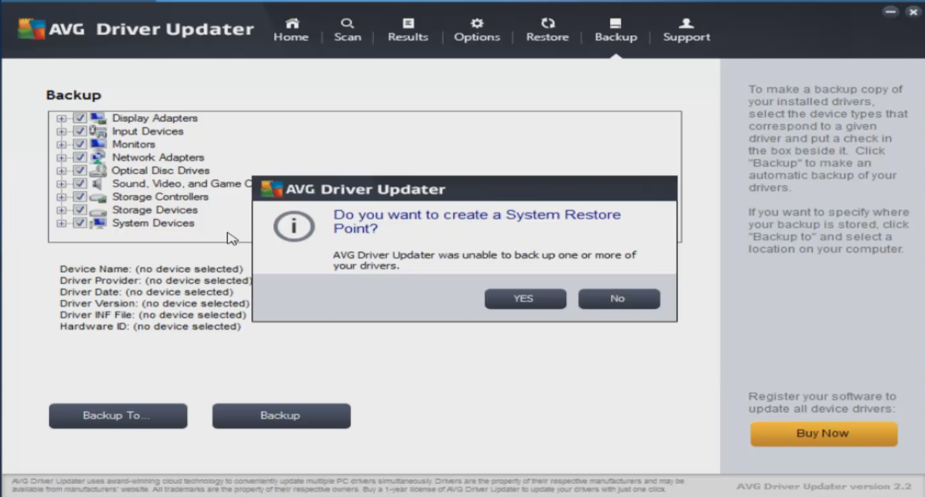Viewport: 925px width, 497px height.
Task: Click the Sound, Video speaker icon
Action: pyautogui.click(x=98, y=184)
